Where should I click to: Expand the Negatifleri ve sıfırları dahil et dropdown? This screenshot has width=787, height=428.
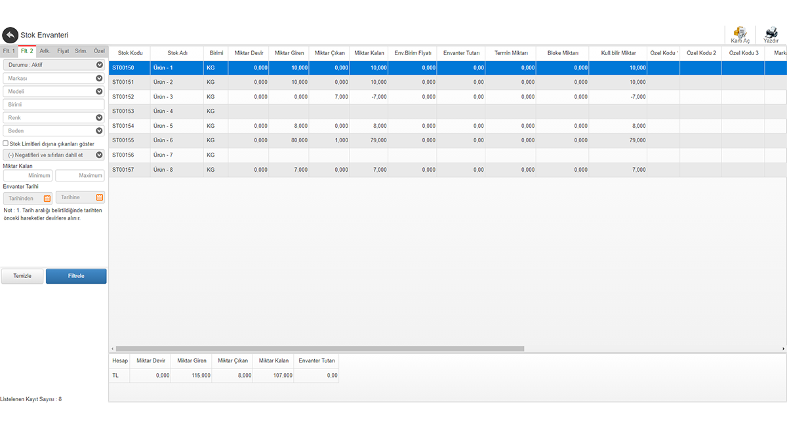click(99, 155)
